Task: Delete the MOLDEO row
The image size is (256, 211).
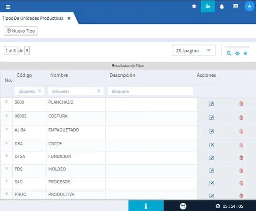Action: [241, 170]
